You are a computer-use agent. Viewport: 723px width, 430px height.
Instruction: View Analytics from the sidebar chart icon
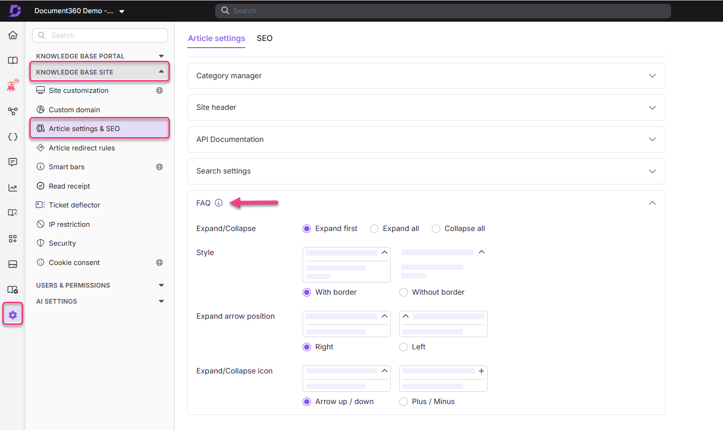coord(13,187)
